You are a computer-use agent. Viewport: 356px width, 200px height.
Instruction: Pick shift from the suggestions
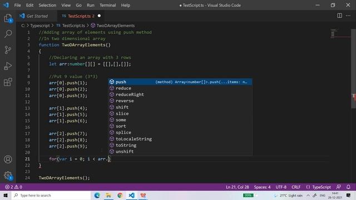coord(180,107)
